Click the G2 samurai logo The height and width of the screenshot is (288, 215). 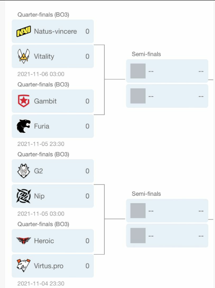point(24,171)
